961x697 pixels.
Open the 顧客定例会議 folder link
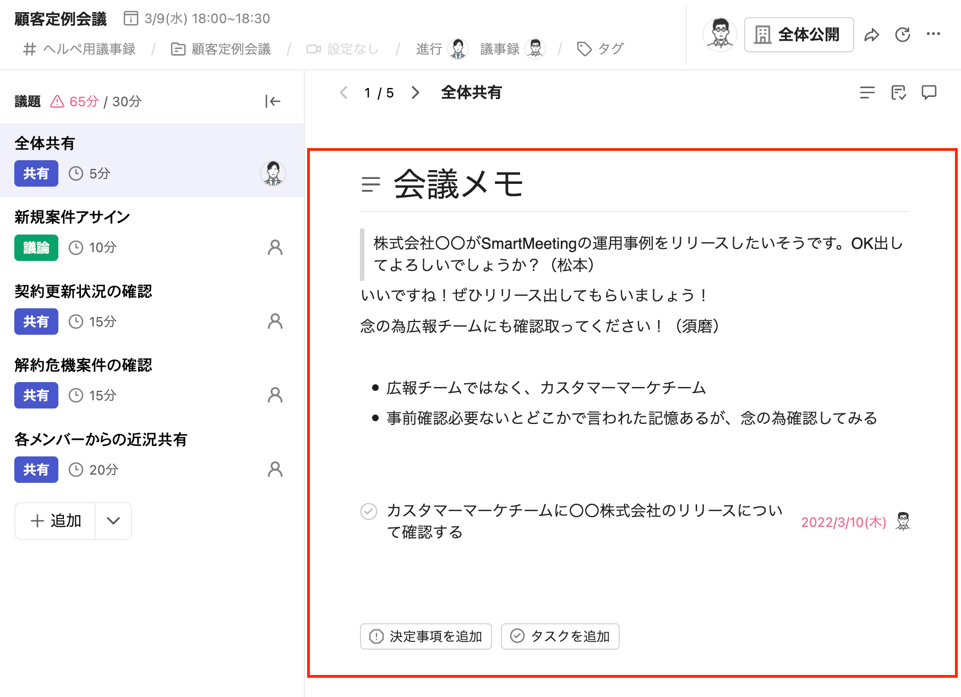pos(221,49)
